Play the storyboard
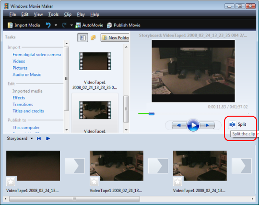The width and height of the screenshot is (259, 205). (x=48, y=138)
